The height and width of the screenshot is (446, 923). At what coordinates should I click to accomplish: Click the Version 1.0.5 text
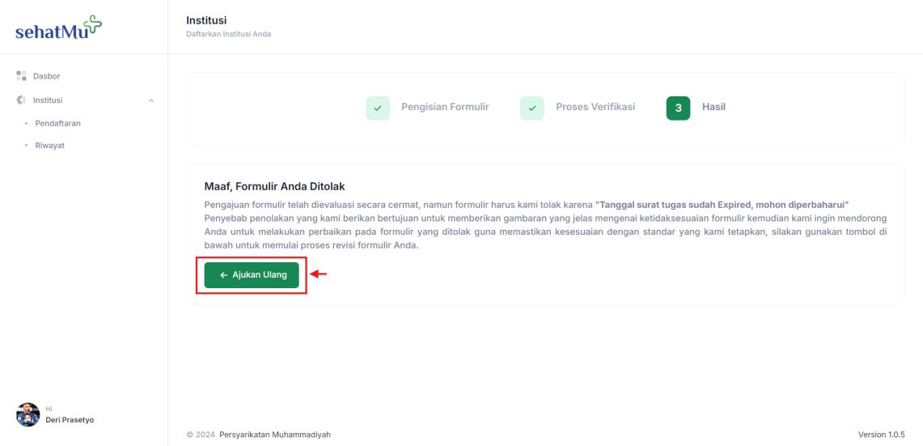881,435
